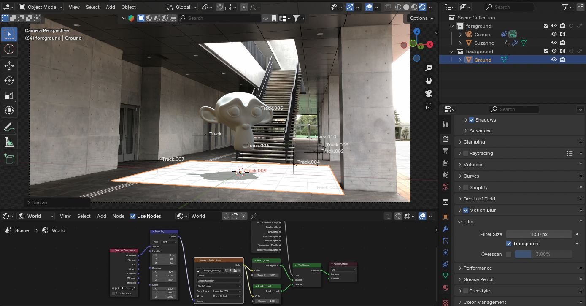Image resolution: width=586 pixels, height=306 pixels.
Task: Open the Object Mode dropdown
Action: [x=41, y=7]
